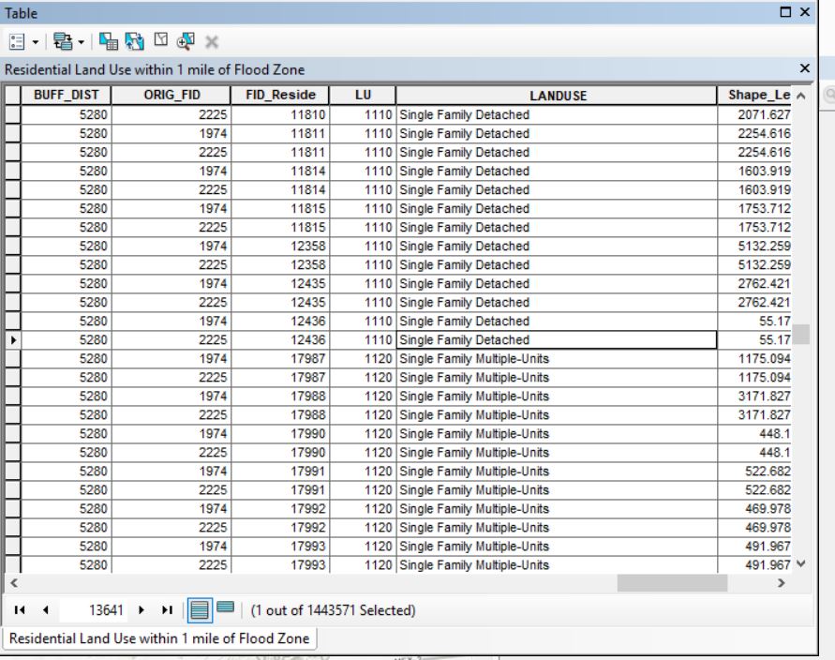
Task: Select row with FID_Reside 11810 via row selector
Action: pyautogui.click(x=12, y=114)
